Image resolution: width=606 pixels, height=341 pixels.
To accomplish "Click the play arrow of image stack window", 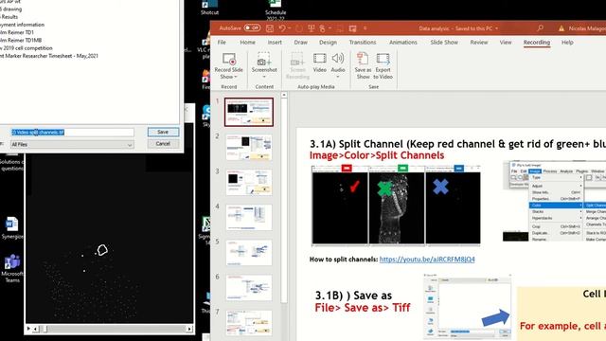I will click(28, 329).
